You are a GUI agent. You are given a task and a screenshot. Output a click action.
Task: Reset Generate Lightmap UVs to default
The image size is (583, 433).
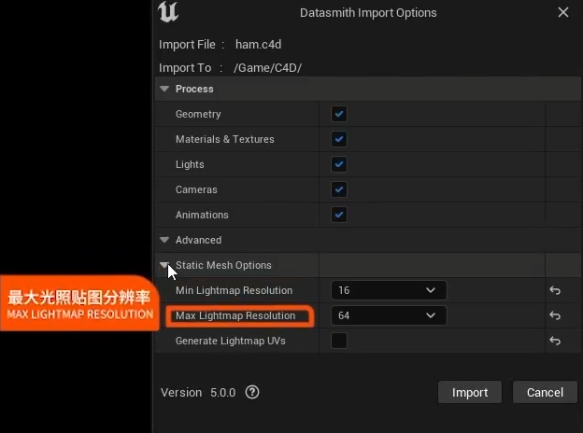coord(555,341)
